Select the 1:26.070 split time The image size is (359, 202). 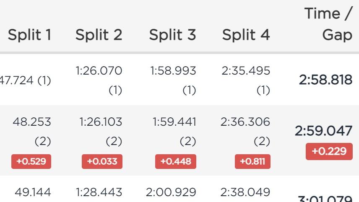click(99, 71)
